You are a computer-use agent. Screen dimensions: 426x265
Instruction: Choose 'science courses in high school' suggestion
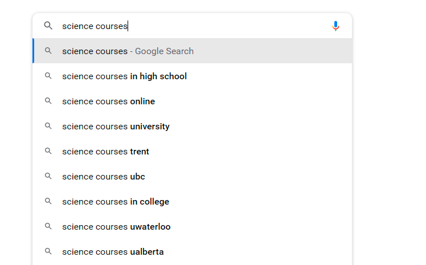pos(124,76)
